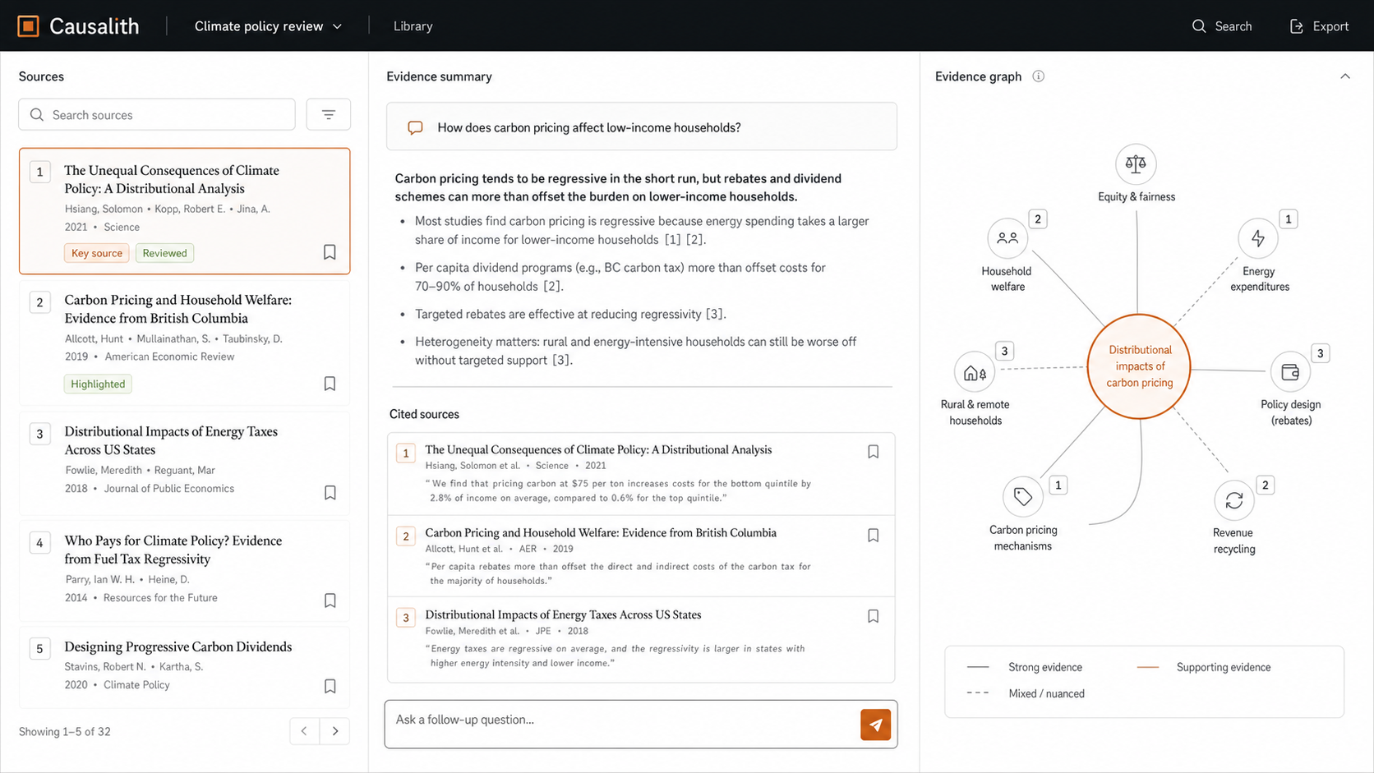Viewport: 1374px width, 773px height.
Task: Open source 2 Carbon Pricing and Household Welfare
Action: coord(185,343)
